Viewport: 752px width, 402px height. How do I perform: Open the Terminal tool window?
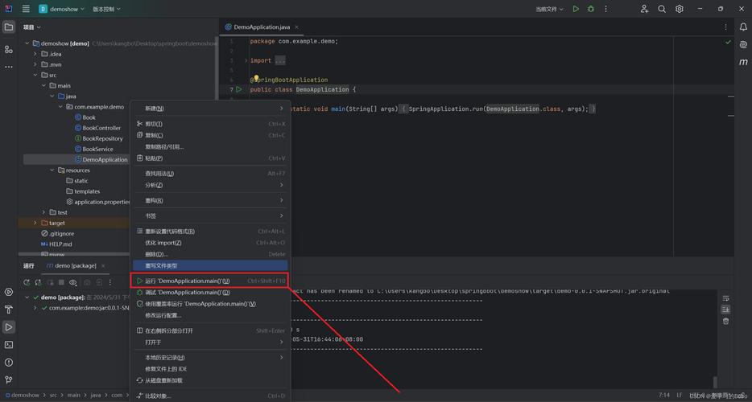[x=9, y=344]
